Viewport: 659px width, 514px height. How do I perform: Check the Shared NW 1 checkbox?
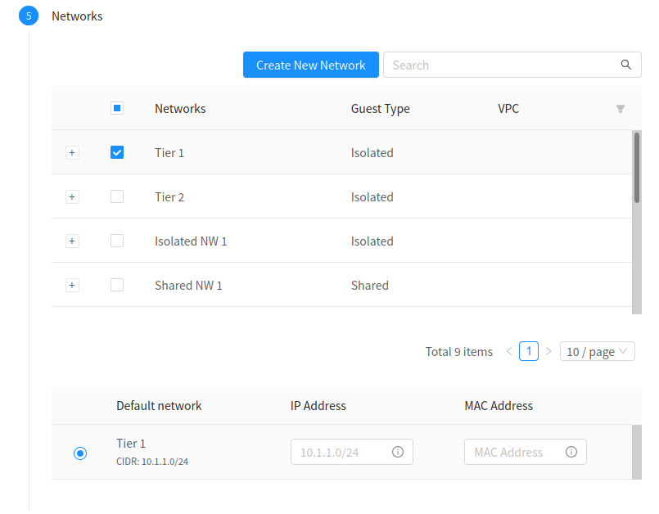click(117, 285)
